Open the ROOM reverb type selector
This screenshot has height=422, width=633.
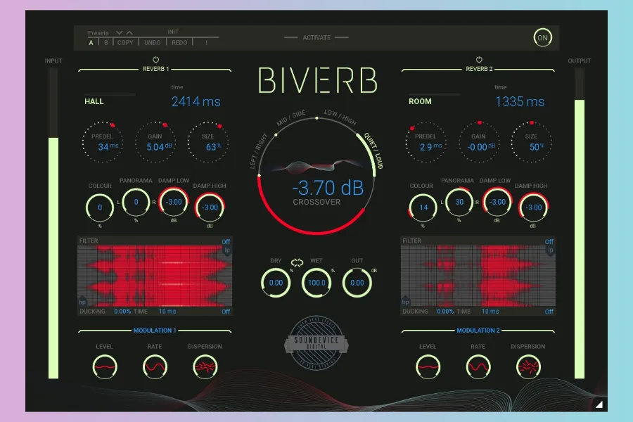coord(421,101)
